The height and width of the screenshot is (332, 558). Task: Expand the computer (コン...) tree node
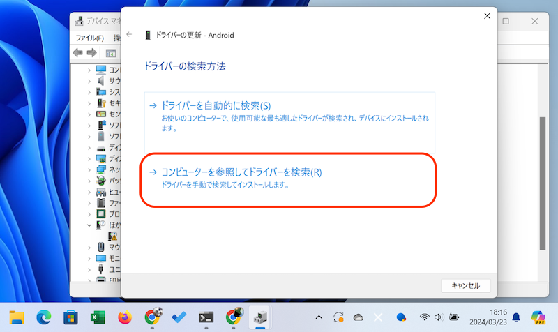[89, 70]
